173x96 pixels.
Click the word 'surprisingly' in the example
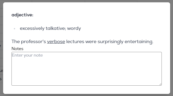point(110,42)
